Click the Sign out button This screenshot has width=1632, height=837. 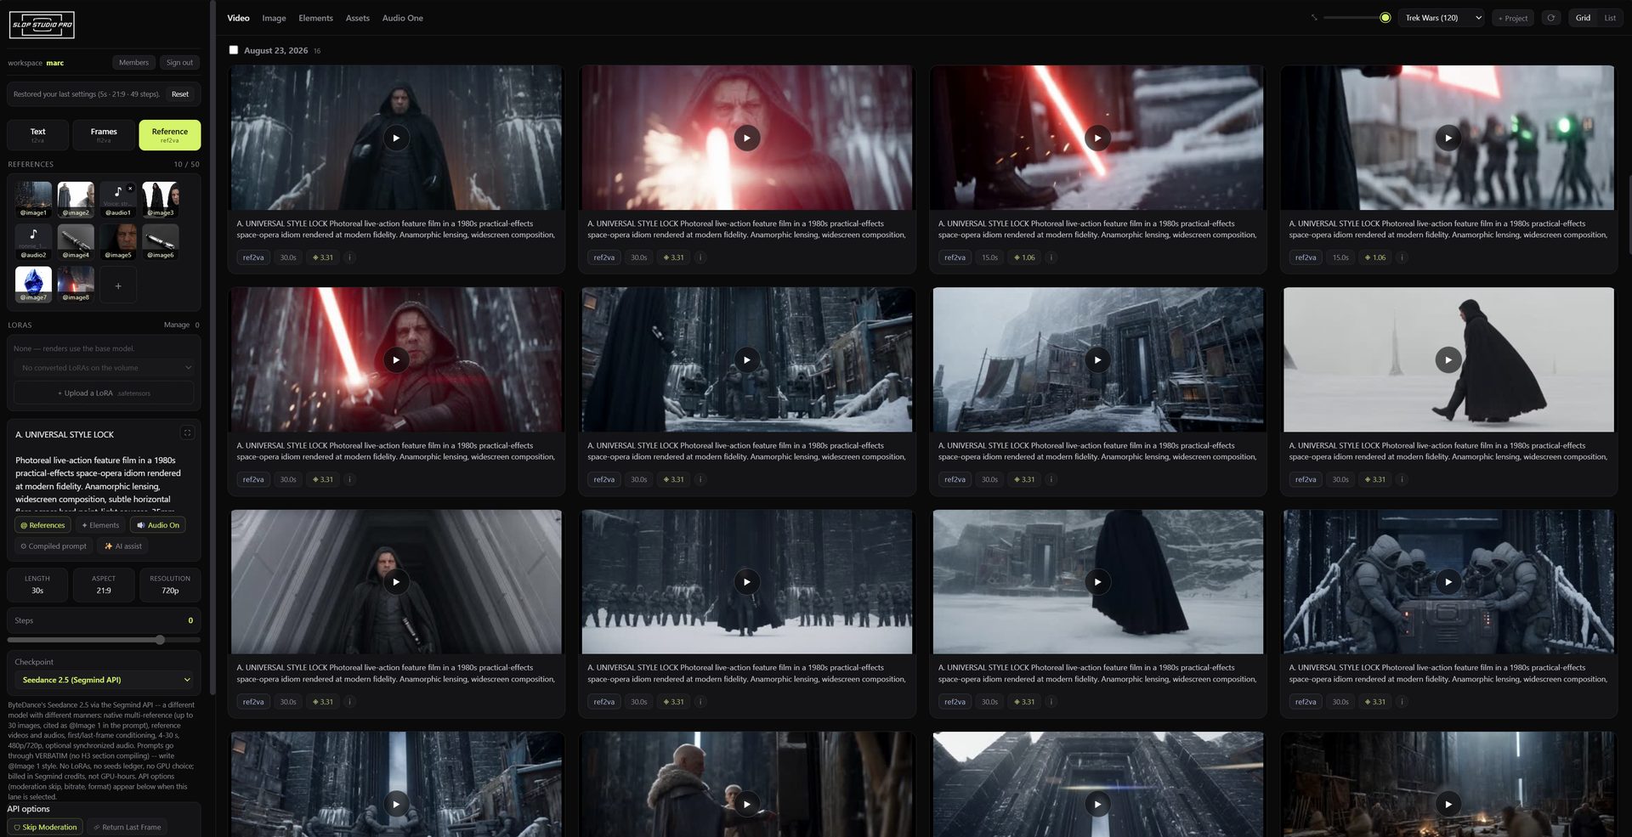click(179, 62)
